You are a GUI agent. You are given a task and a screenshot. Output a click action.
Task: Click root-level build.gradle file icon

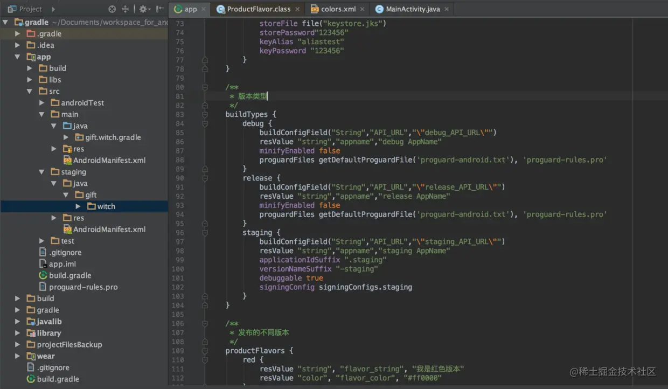(31, 379)
